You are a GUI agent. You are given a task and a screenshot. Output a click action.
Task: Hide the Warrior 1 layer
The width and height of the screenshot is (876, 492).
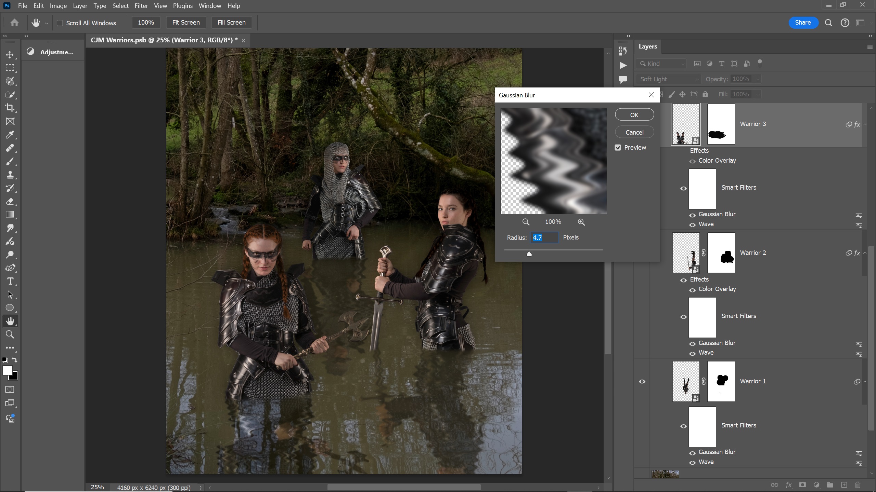click(x=642, y=381)
